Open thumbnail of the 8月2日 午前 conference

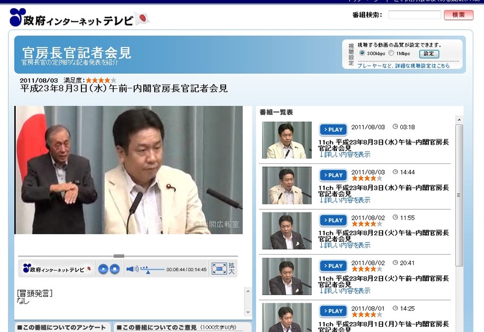tap(287, 276)
